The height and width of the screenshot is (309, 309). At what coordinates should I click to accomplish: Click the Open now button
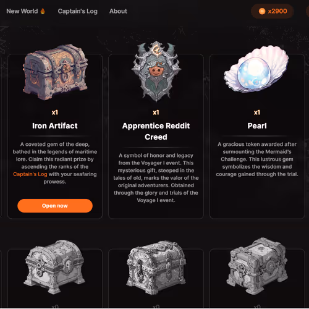tap(55, 206)
